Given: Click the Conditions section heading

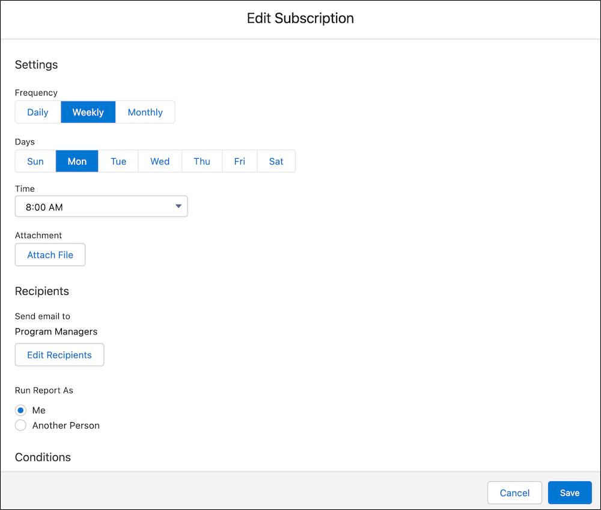Looking at the screenshot, I should (43, 457).
